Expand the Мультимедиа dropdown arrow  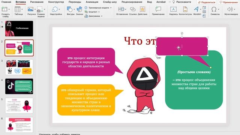pyautogui.click(x=234, y=9)
